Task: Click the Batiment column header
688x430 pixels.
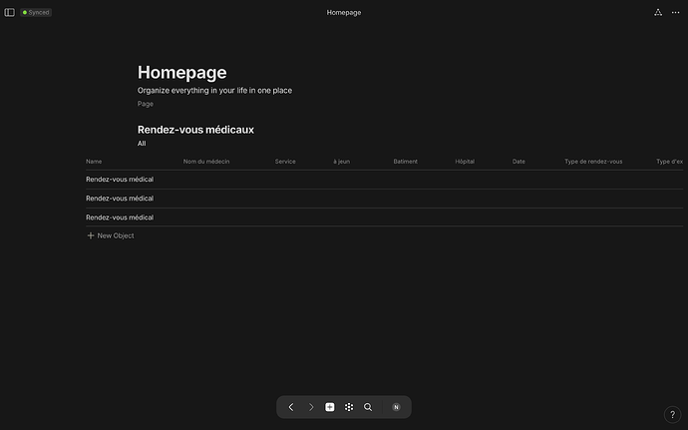Action: tap(406, 162)
